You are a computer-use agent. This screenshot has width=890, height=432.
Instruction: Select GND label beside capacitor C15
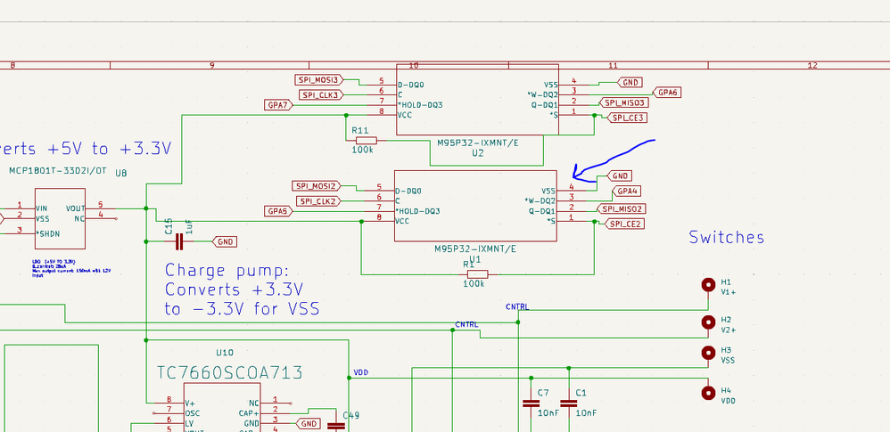point(224,242)
